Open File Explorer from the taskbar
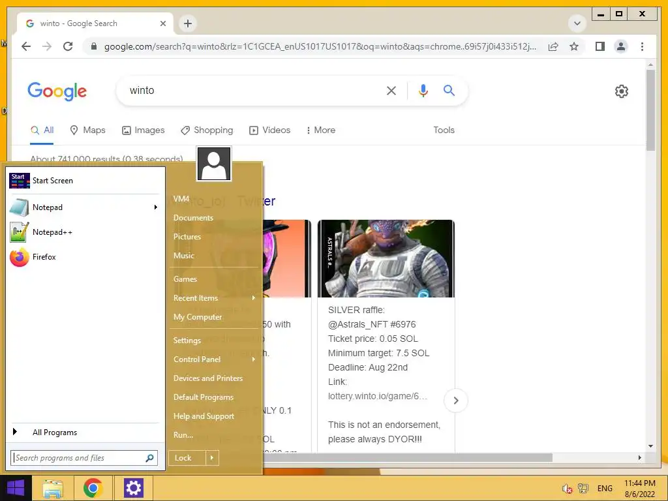 (x=52, y=489)
